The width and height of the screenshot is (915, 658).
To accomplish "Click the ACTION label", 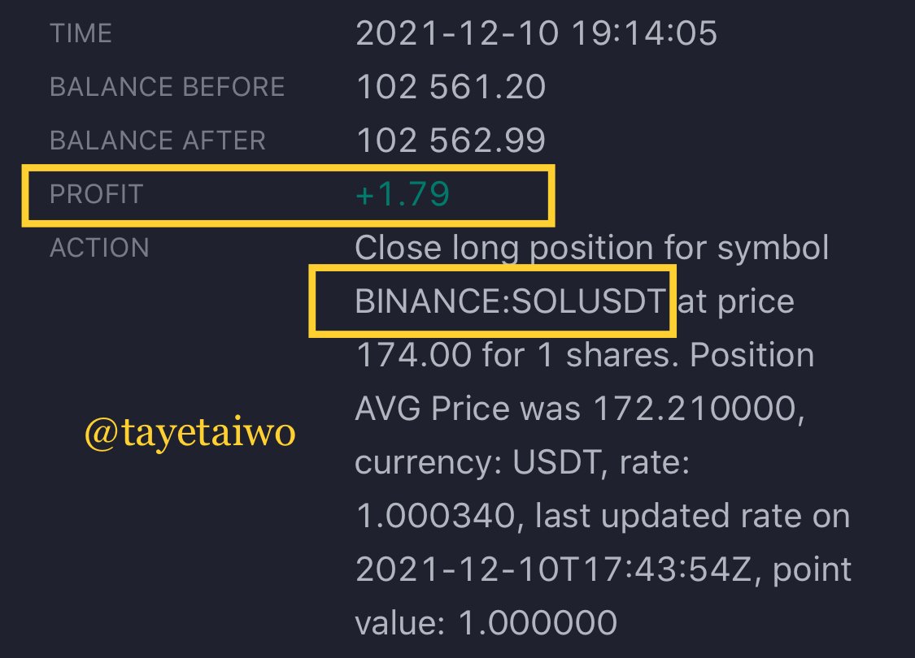I will click(99, 248).
